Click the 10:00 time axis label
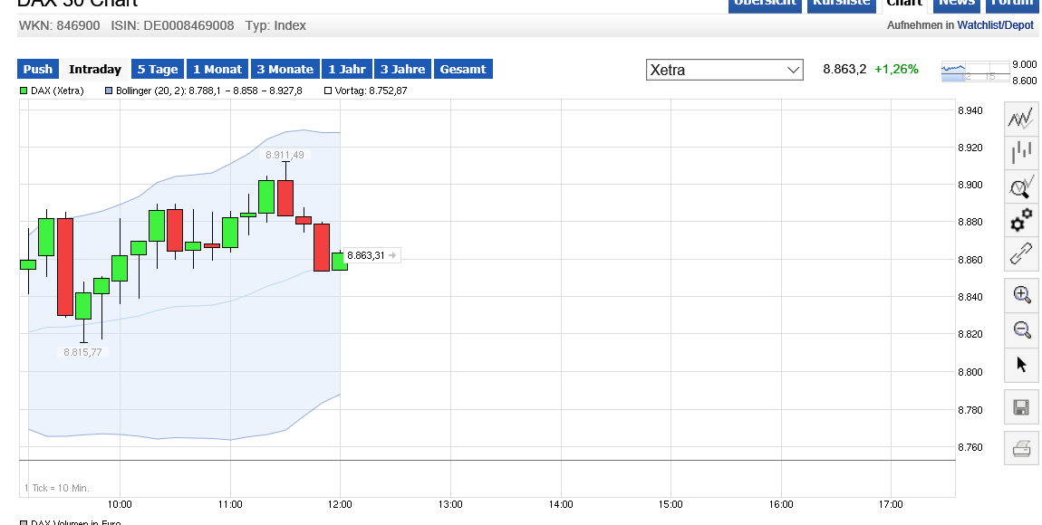This screenshot has width=1042, height=525. [x=120, y=504]
